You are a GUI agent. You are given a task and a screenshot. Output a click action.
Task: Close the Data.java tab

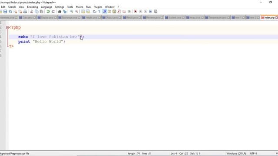pyautogui.click(x=35, y=18)
